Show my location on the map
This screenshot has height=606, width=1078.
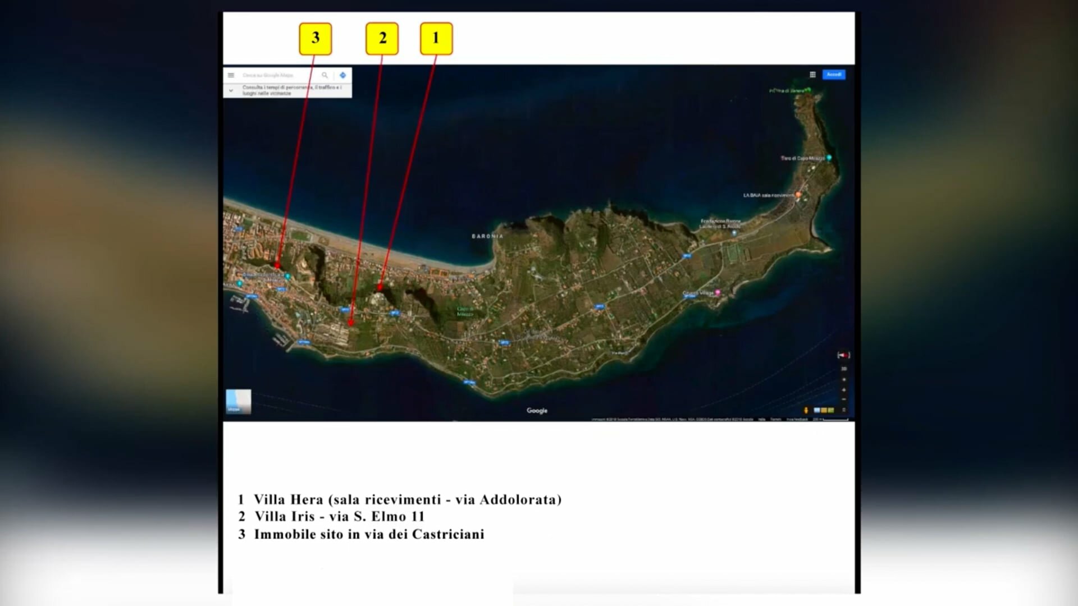click(844, 380)
